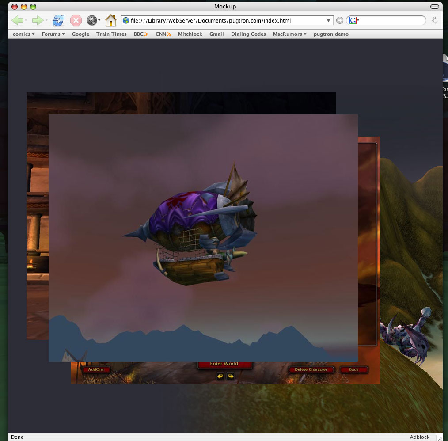The width and height of the screenshot is (448, 441).
Task: Open the dropdown arrow beside the globe icon
Action: (99, 20)
